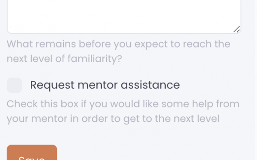Focus the large white text area
The height and width of the screenshot is (160, 257).
tap(124, 17)
